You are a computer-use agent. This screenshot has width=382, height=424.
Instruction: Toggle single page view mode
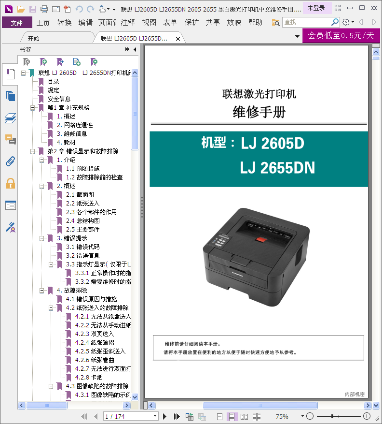click(219, 416)
